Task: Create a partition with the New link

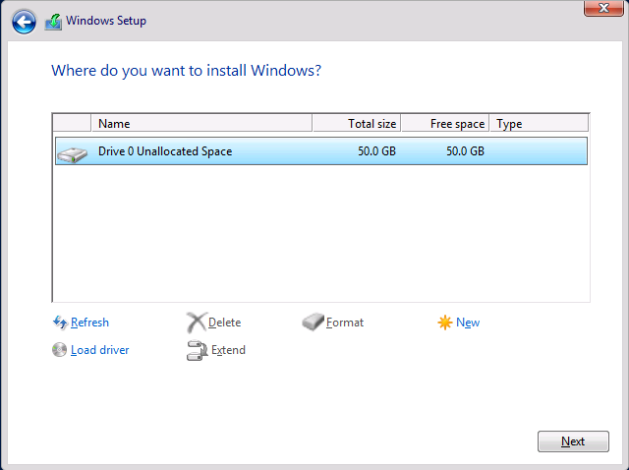Action: (468, 323)
